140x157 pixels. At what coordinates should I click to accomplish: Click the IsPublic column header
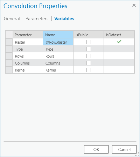tap(89, 35)
